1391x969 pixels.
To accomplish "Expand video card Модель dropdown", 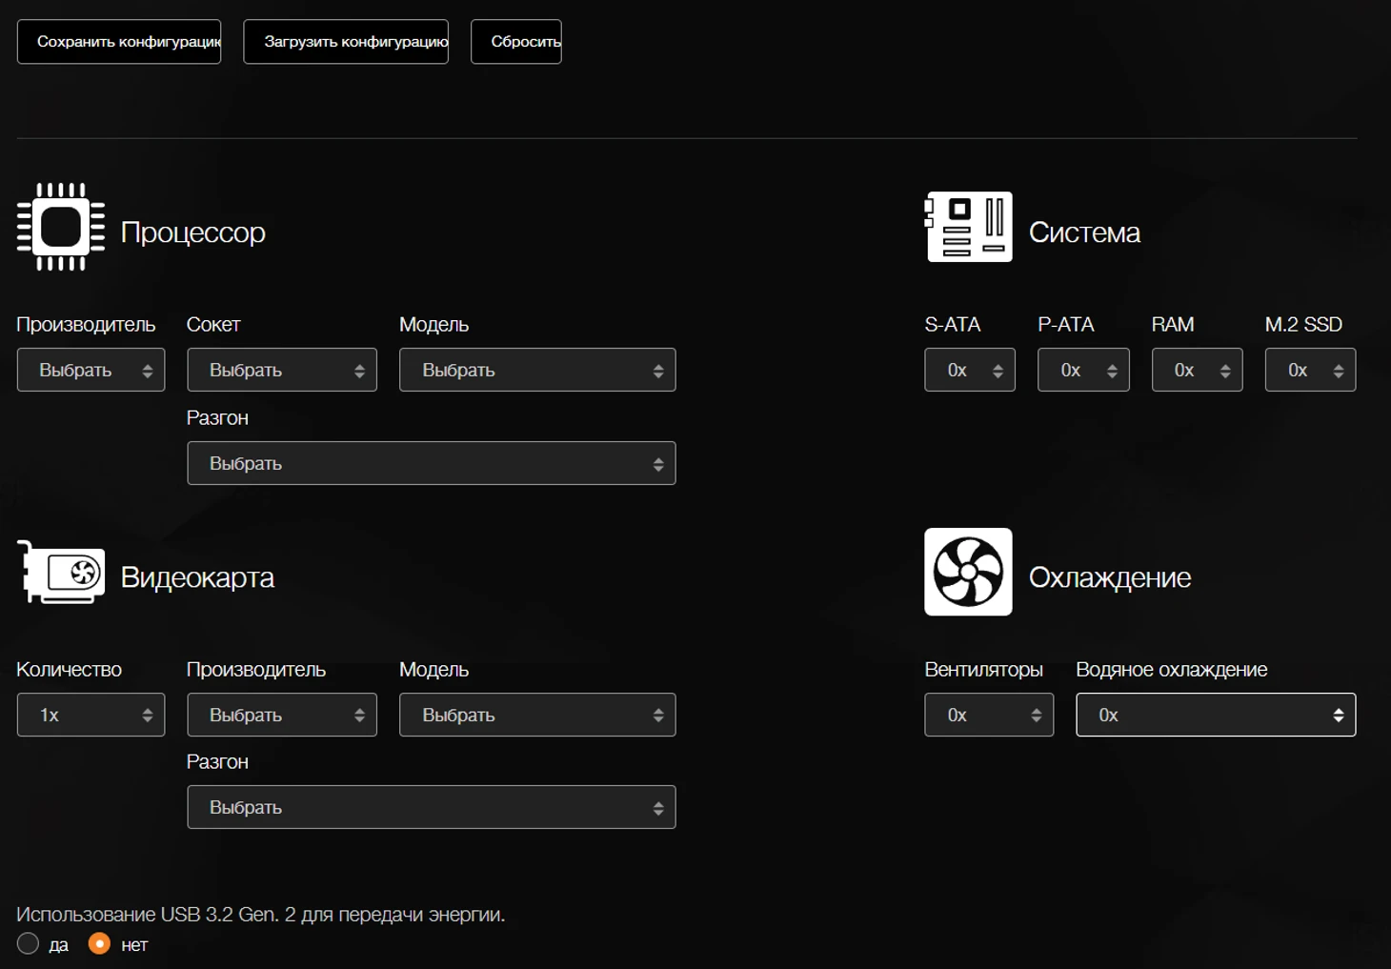I will point(536,715).
